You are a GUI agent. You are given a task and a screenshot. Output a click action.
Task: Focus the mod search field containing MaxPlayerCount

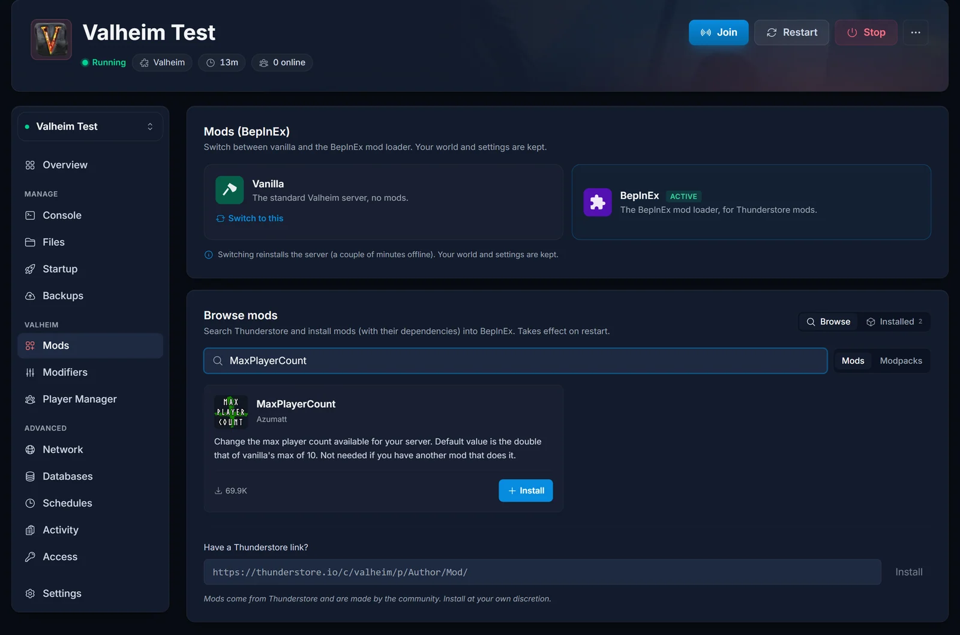pyautogui.click(x=515, y=361)
